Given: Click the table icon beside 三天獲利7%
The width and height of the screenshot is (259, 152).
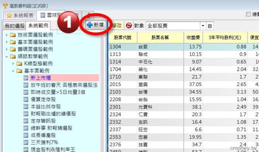Looking at the screenshot, I should coord(26,142).
